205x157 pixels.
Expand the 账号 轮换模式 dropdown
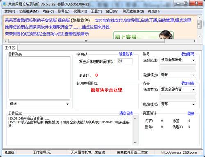point(194,75)
